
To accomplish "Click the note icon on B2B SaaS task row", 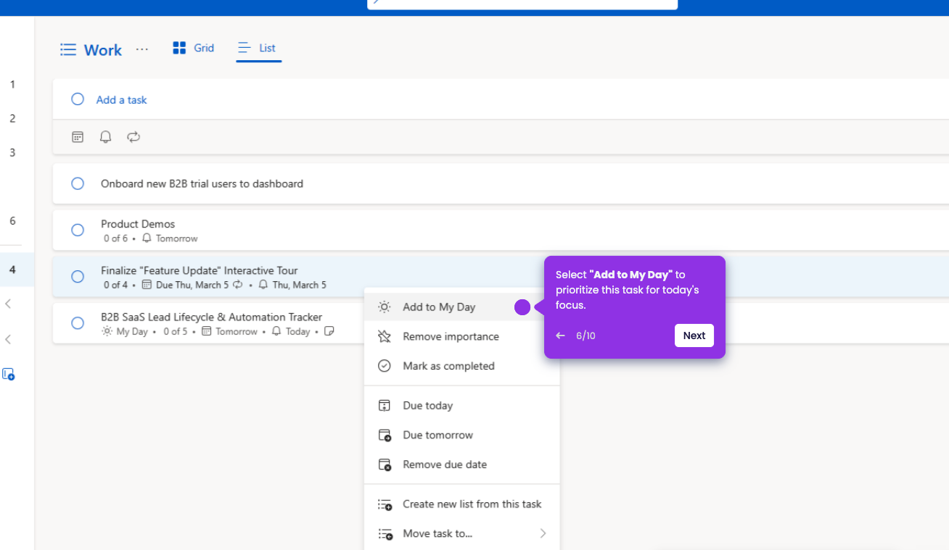I will click(x=329, y=331).
